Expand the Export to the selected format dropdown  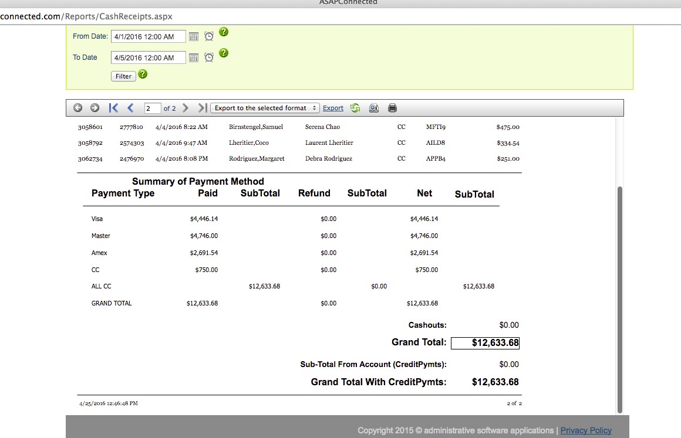[265, 108]
